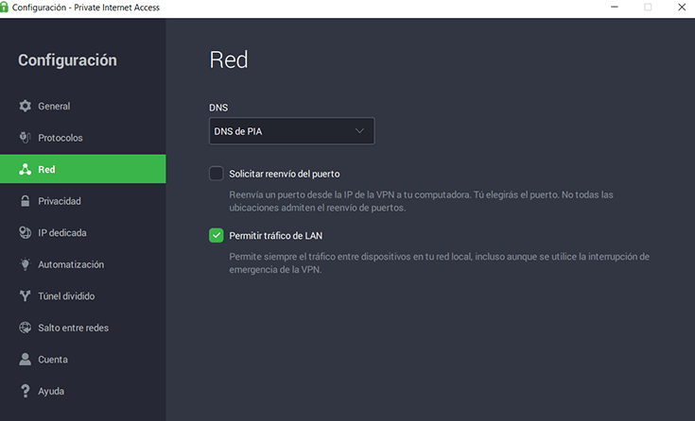
Task: Click the Túnel dividido fork icon
Action: pos(26,295)
